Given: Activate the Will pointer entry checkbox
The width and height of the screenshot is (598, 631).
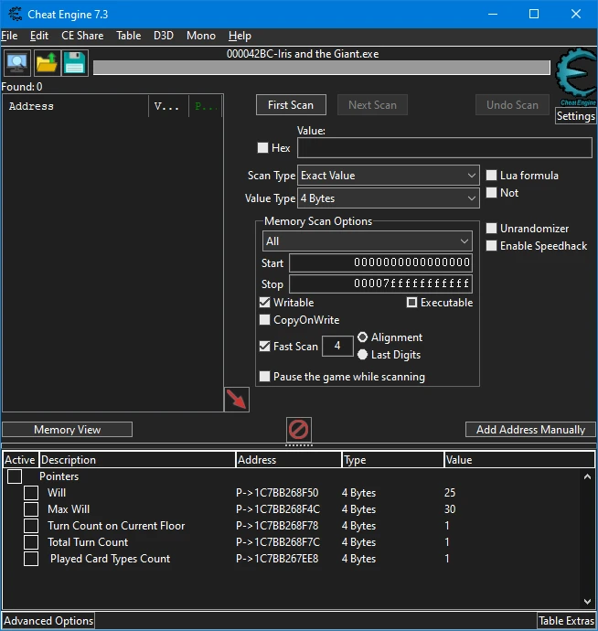Looking at the screenshot, I should pos(31,493).
